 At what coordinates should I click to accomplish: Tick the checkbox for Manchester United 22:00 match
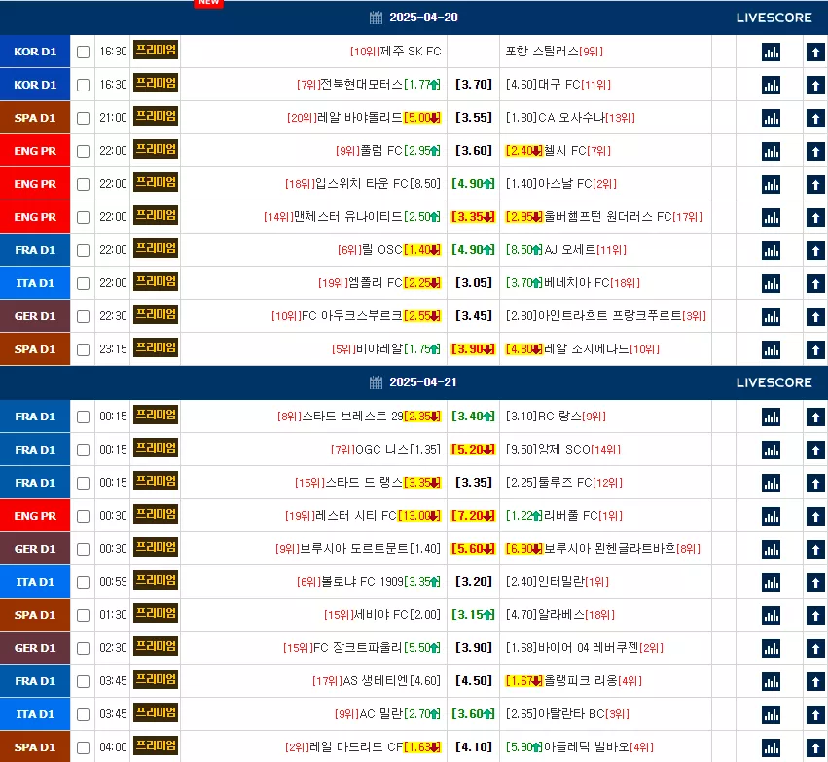pos(83,217)
